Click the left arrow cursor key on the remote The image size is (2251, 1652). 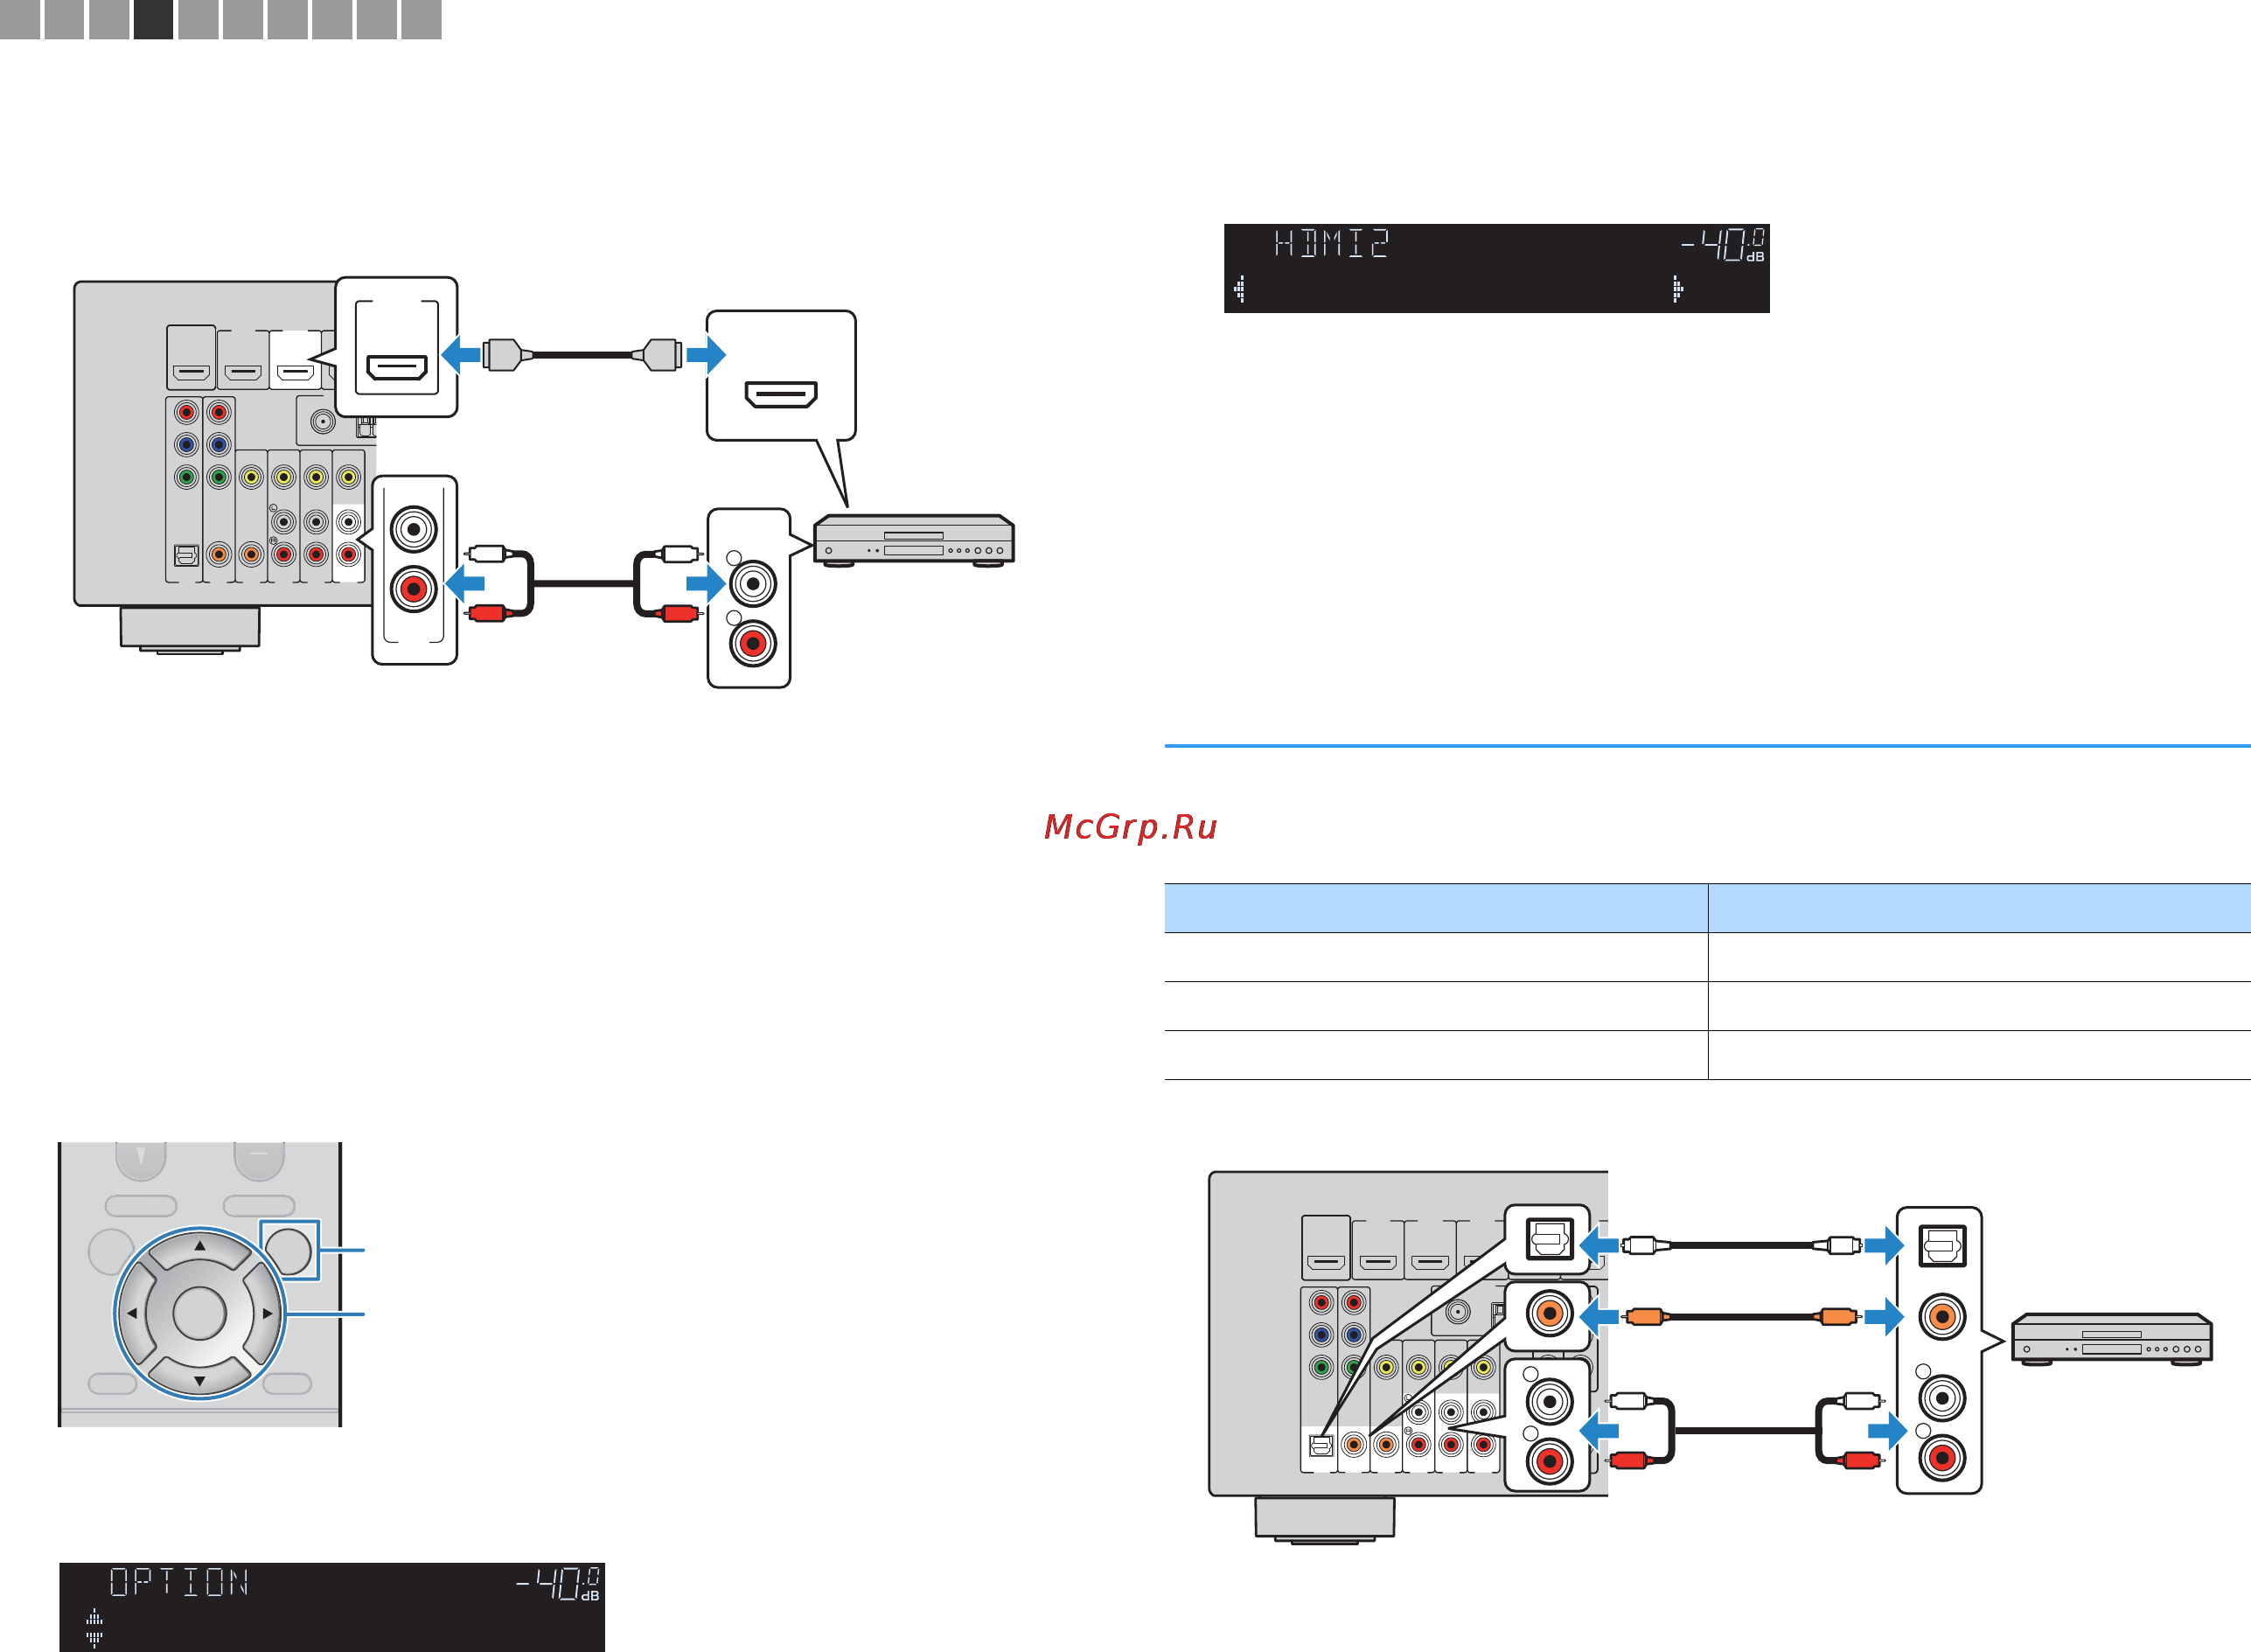point(133,1313)
